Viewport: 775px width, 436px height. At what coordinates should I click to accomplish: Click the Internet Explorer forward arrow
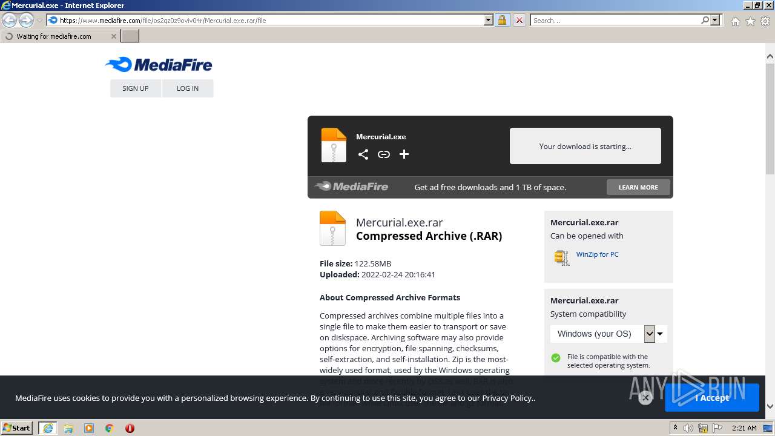point(26,20)
